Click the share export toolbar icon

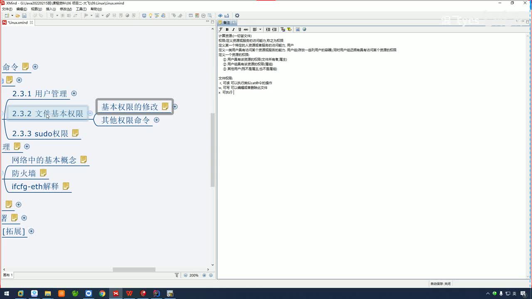tap(227, 16)
